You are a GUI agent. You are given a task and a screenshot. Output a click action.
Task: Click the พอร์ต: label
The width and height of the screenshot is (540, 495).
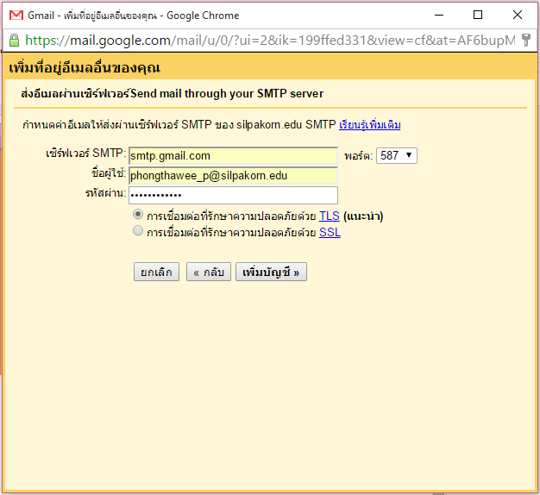[359, 156]
